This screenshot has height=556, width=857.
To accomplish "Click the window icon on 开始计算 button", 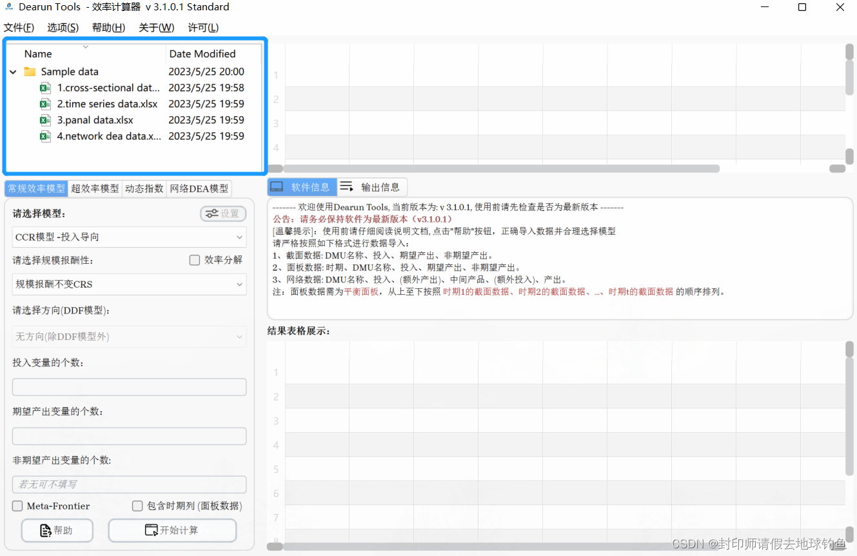I will tap(150, 530).
